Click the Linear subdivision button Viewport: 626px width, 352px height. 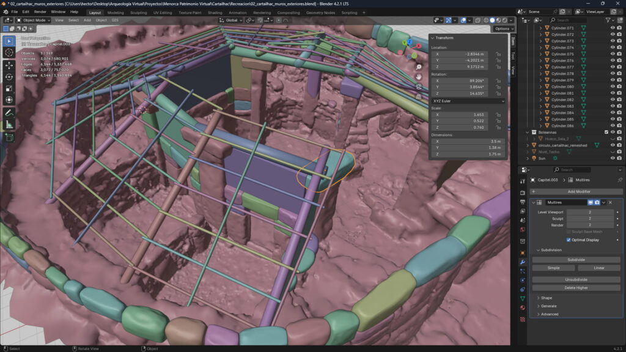599,268
